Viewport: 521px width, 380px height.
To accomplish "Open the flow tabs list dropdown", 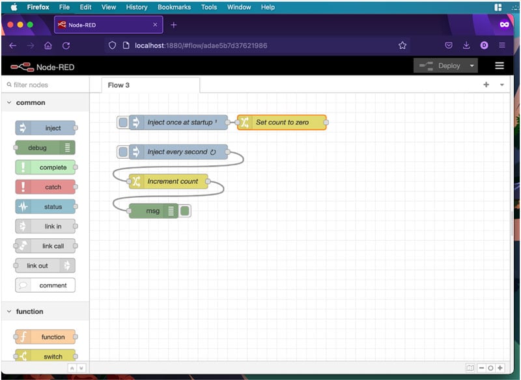I will click(x=501, y=85).
